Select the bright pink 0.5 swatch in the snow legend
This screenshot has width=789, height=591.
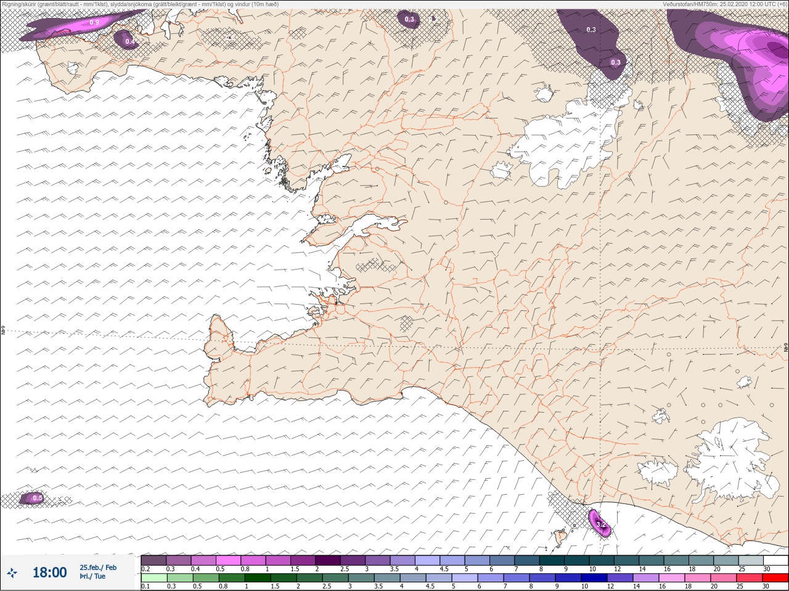227,560
